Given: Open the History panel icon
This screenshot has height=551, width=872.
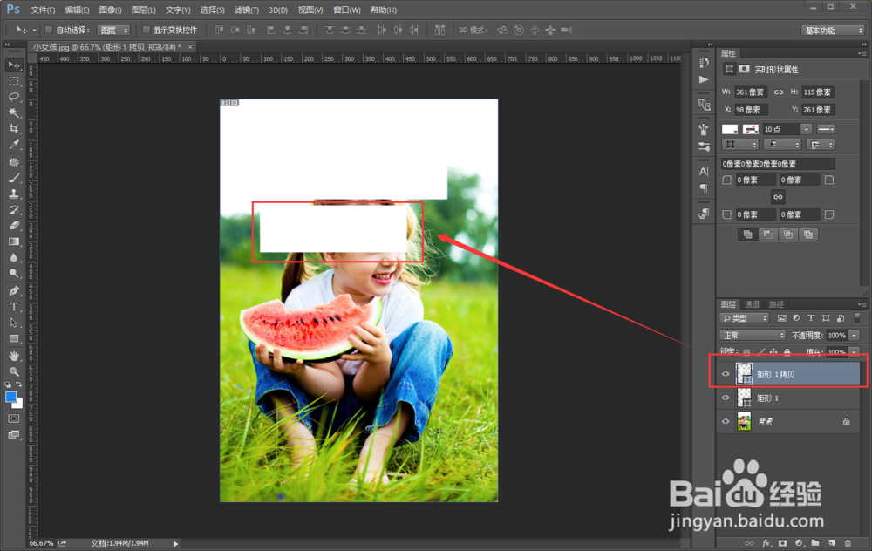Looking at the screenshot, I should tap(704, 62).
